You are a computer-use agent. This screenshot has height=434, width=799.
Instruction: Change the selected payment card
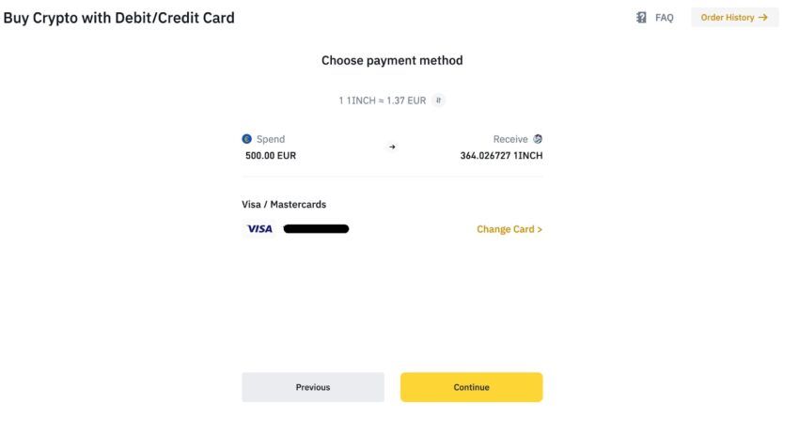pyautogui.click(x=509, y=229)
